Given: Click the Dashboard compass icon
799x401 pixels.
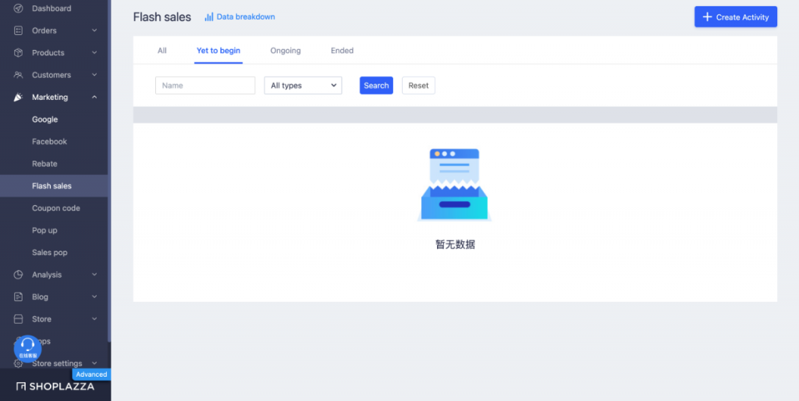Looking at the screenshot, I should (19, 9).
